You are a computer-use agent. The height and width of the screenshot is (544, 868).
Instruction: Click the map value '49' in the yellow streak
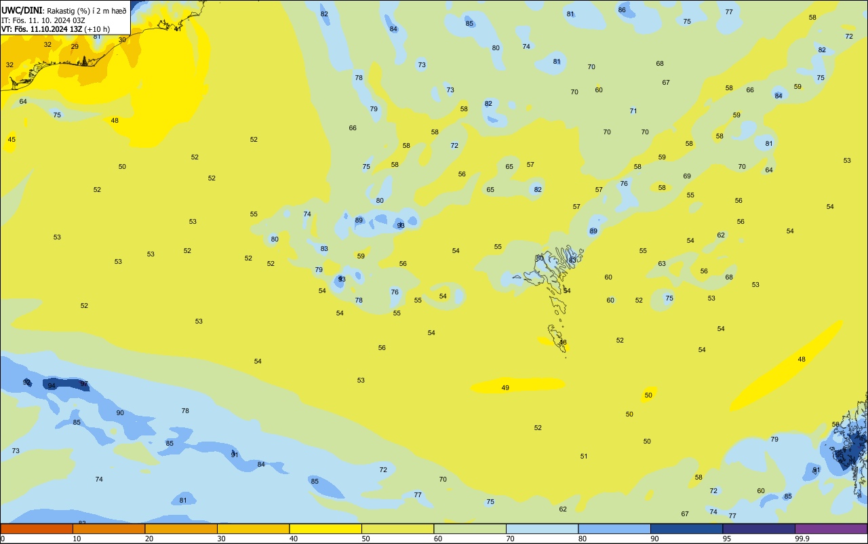tap(505, 388)
